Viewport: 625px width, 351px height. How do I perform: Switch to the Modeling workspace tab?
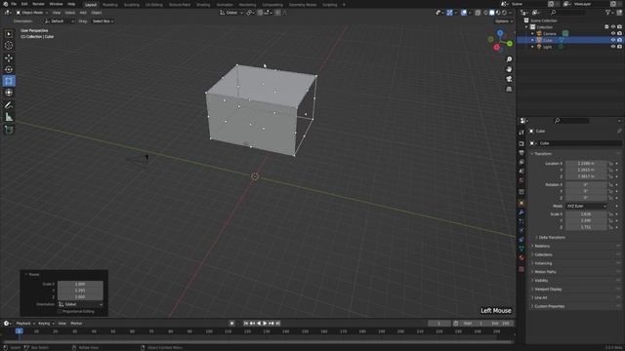[x=110, y=5]
